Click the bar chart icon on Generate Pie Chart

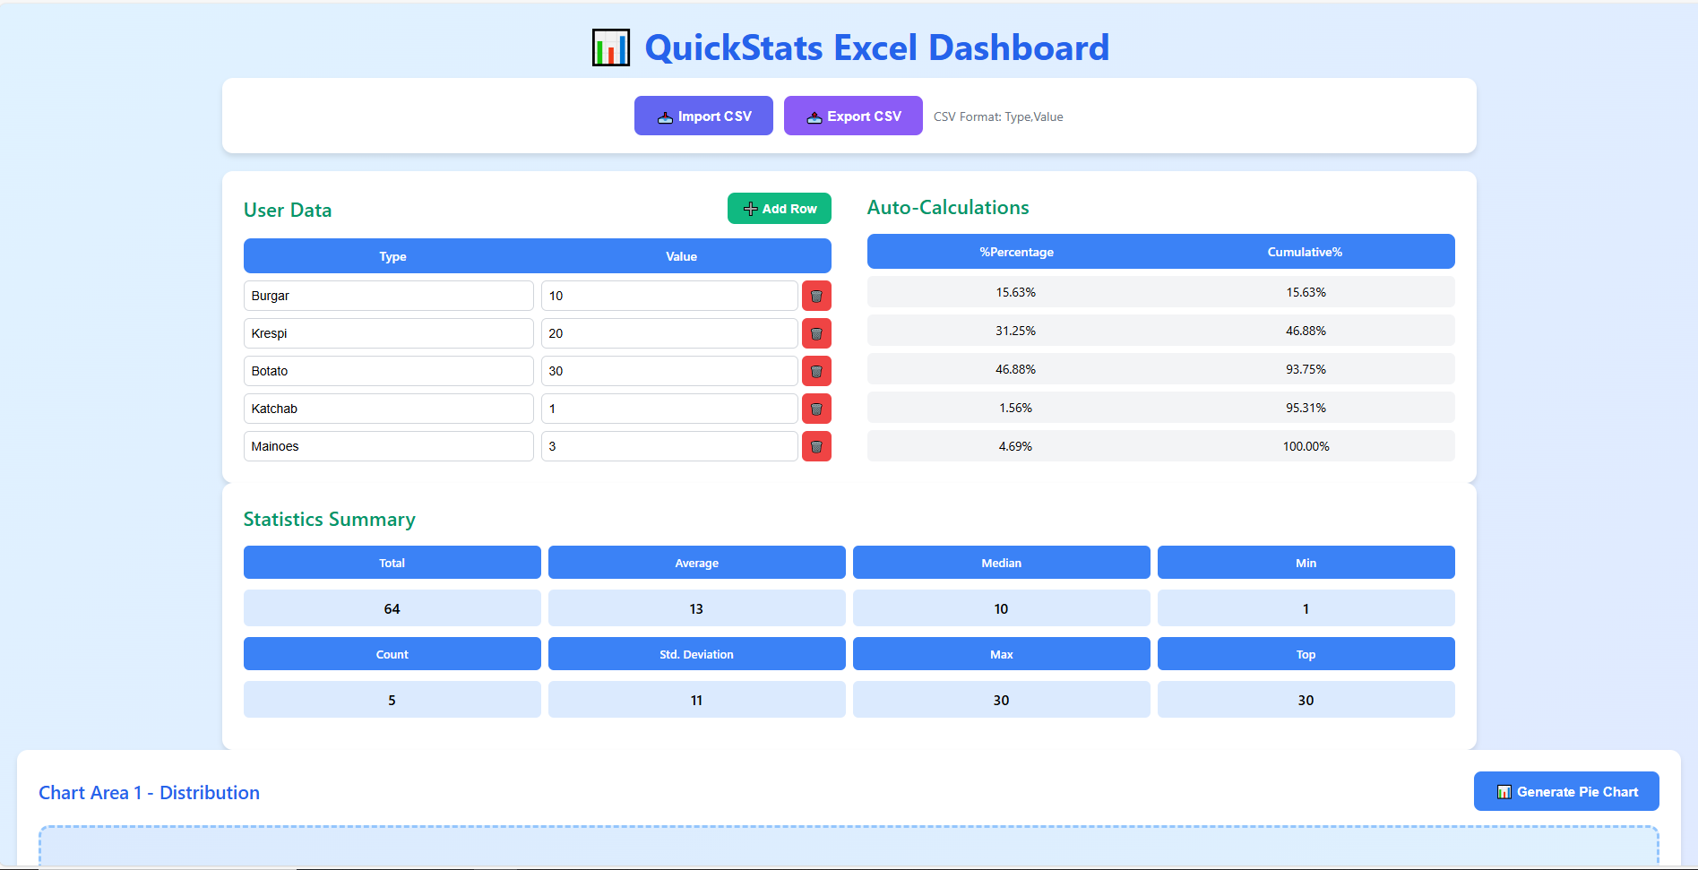point(1504,791)
